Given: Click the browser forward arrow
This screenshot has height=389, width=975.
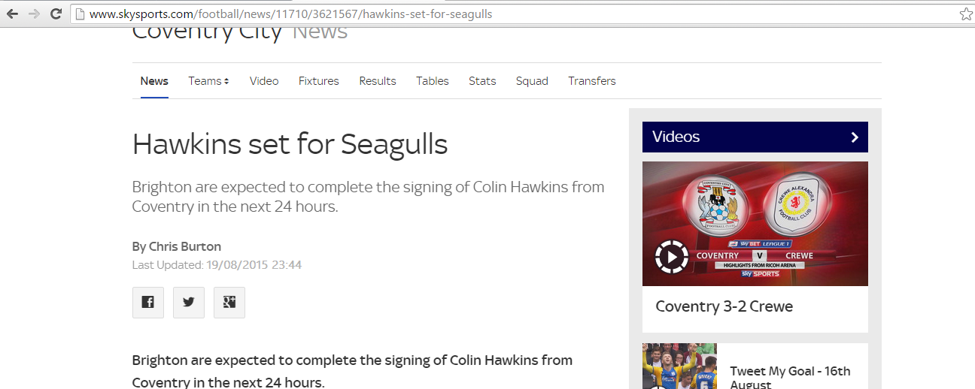Looking at the screenshot, I should pyautogui.click(x=34, y=14).
